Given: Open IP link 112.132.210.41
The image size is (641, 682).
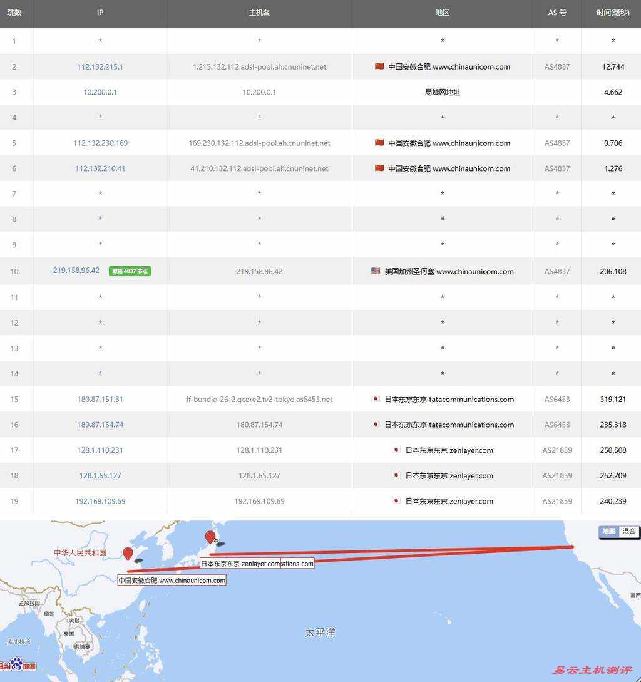Looking at the screenshot, I should (x=100, y=168).
